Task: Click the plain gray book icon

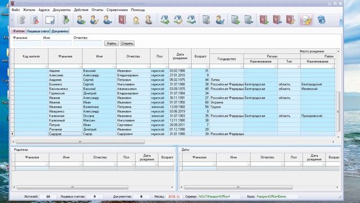Action: (206, 20)
